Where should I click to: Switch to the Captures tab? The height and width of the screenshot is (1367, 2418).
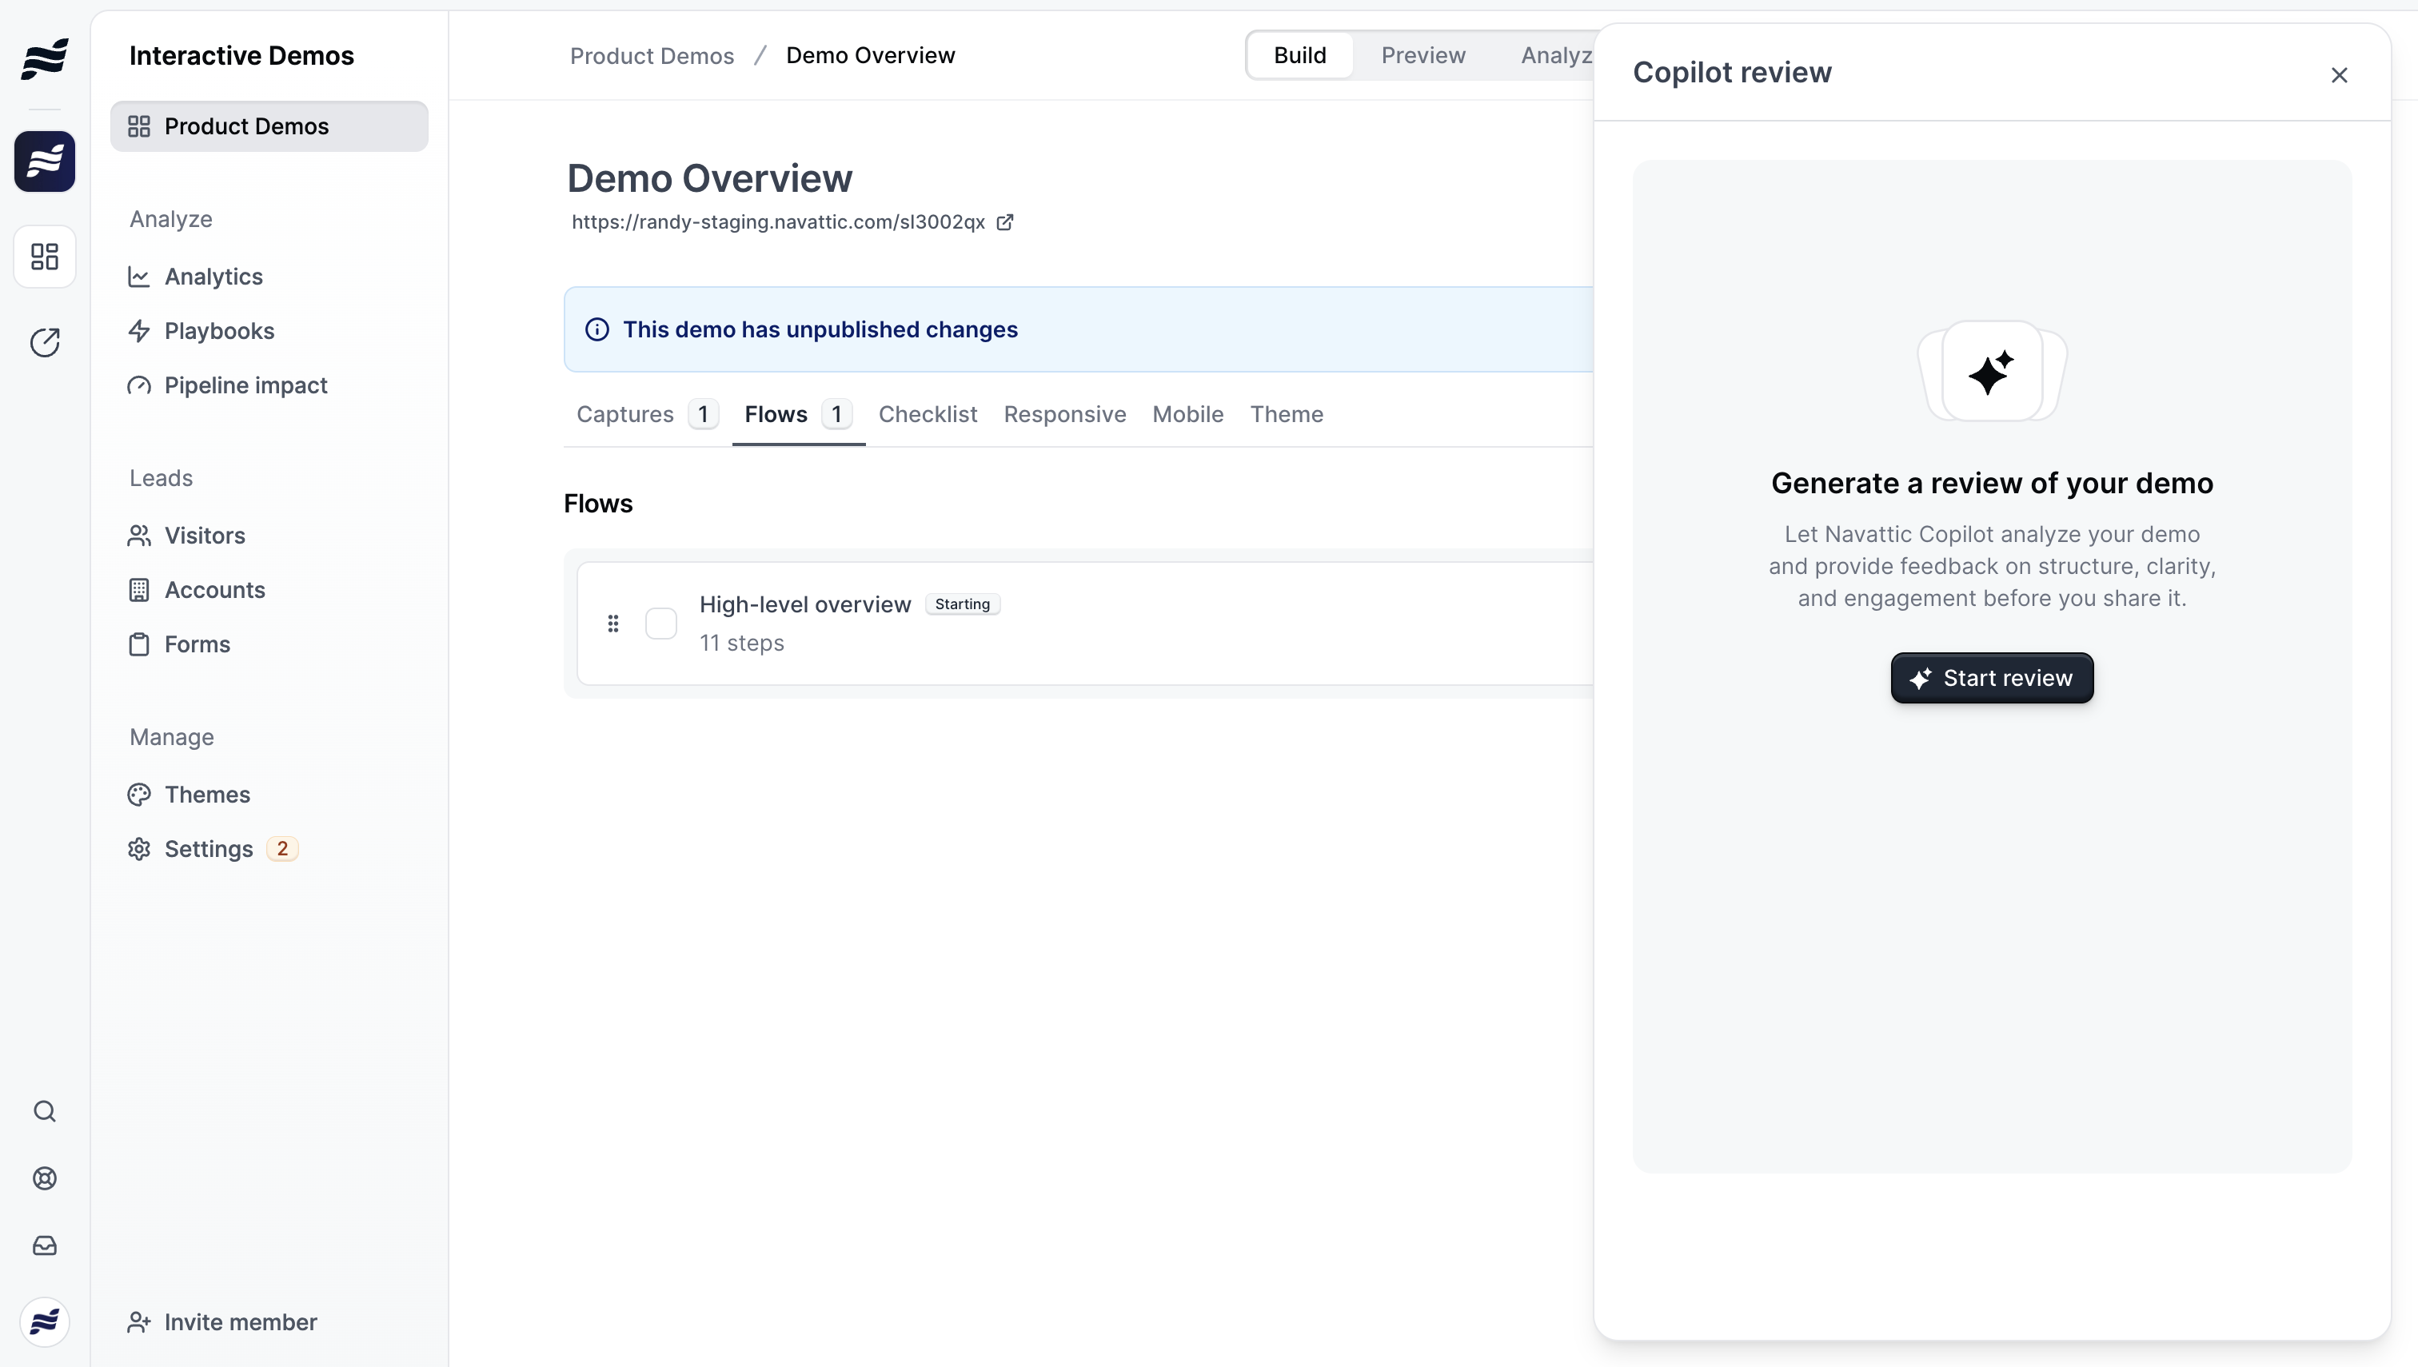(x=626, y=414)
